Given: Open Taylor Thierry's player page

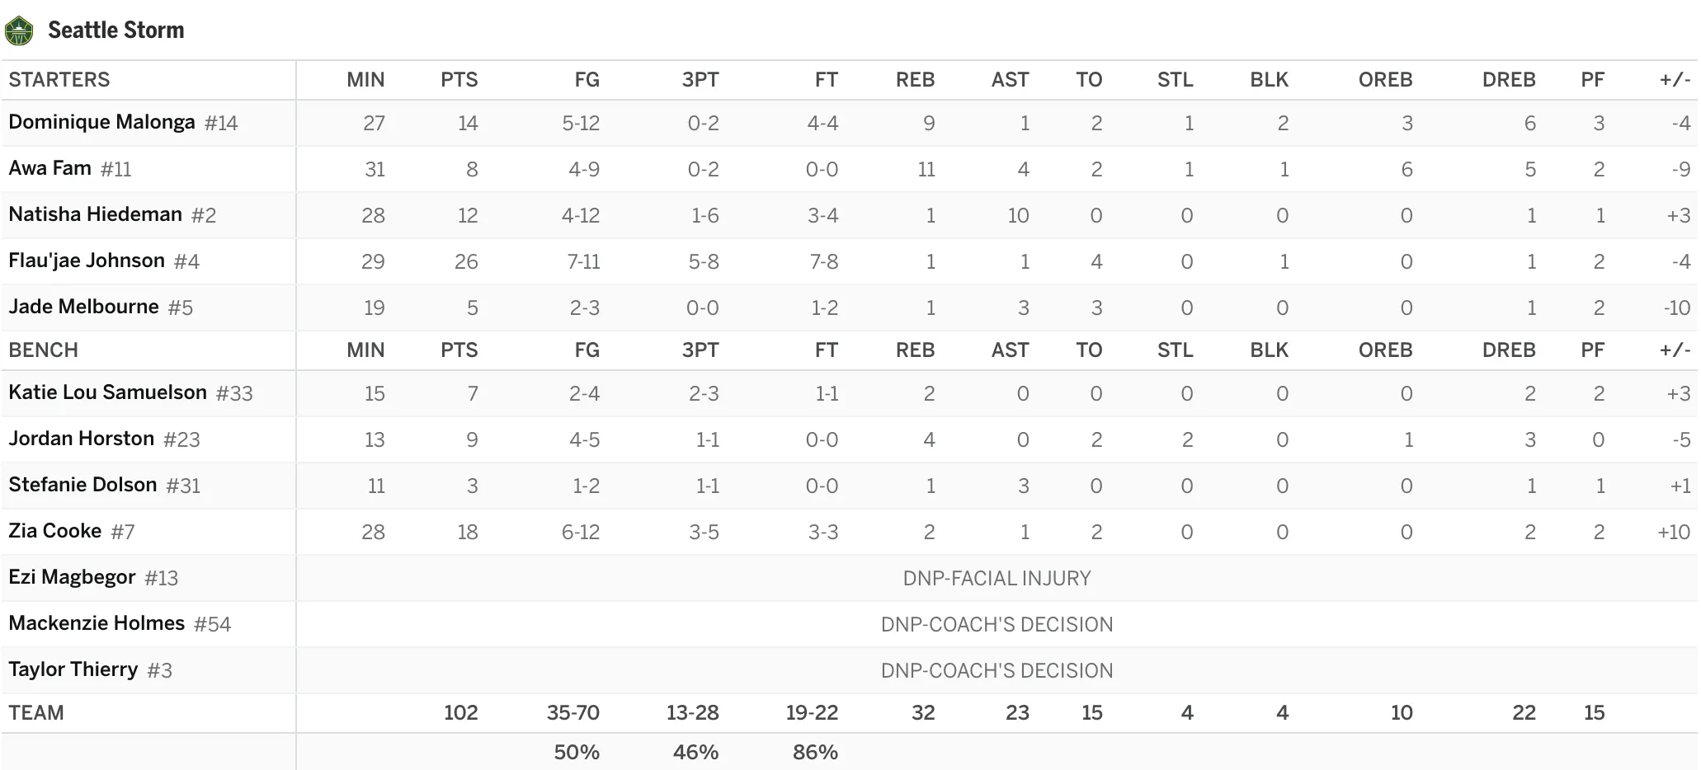Looking at the screenshot, I should [73, 669].
